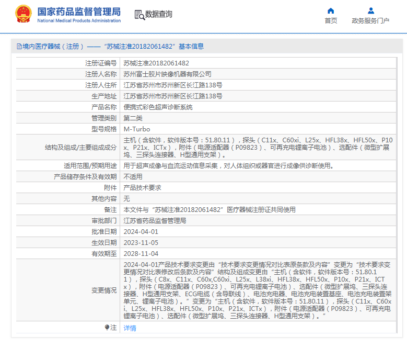Open the 详情 details link
The image size is (407, 347).
[x=130, y=328]
